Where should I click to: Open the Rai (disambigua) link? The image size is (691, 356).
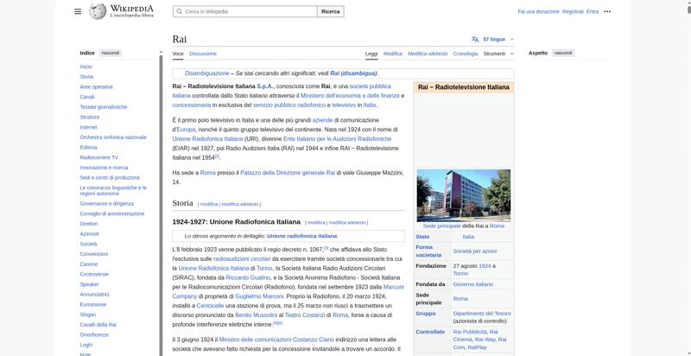(353, 73)
